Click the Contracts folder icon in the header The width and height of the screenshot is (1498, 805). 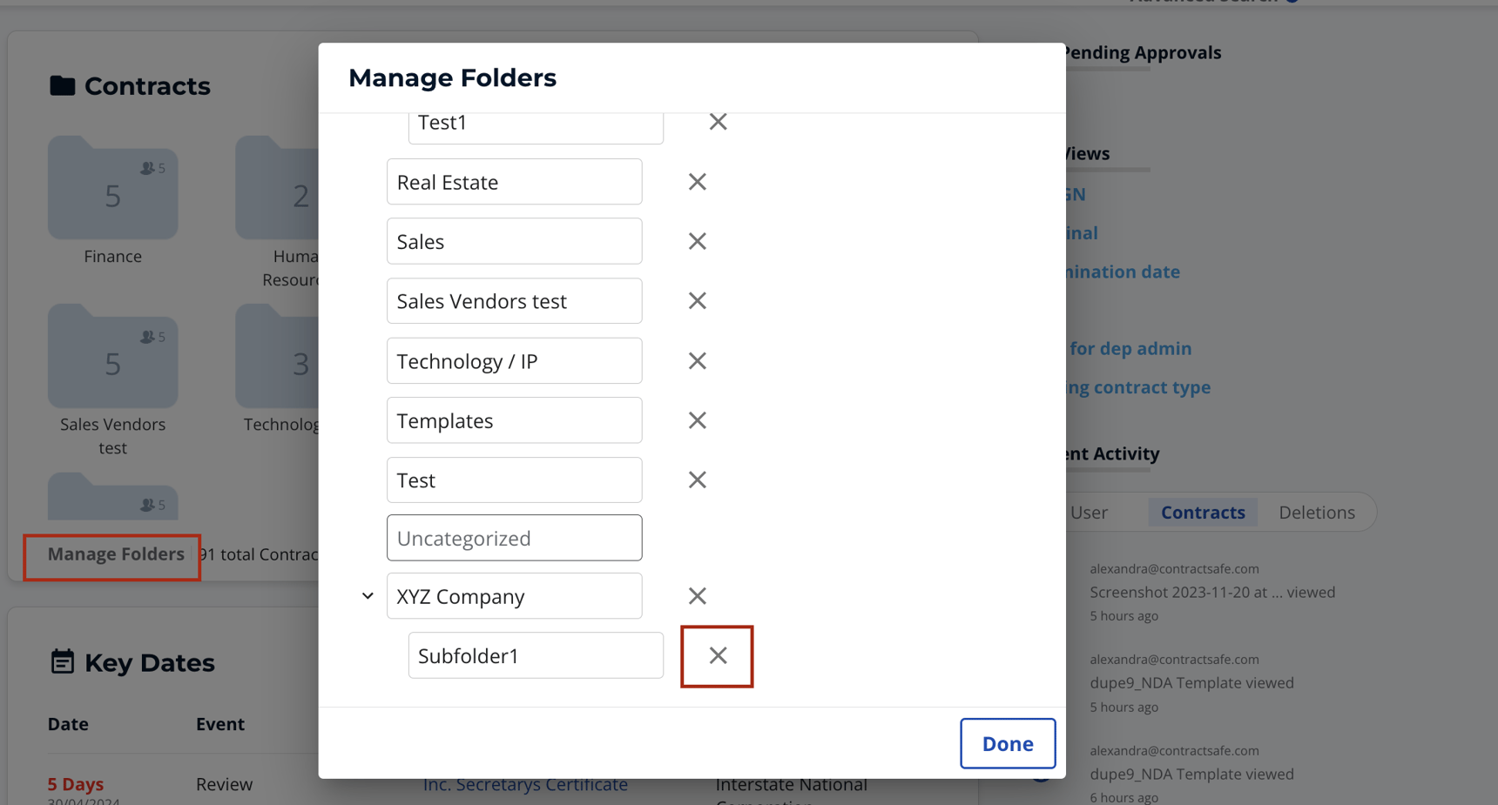tap(61, 84)
